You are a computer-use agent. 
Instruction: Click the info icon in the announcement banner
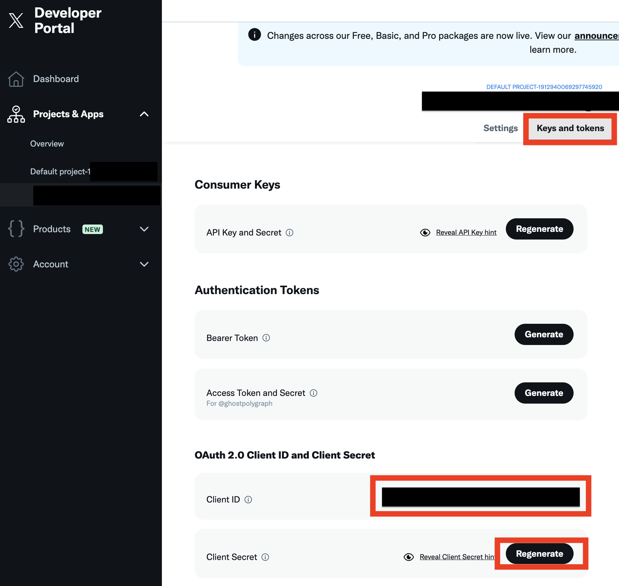pos(255,34)
